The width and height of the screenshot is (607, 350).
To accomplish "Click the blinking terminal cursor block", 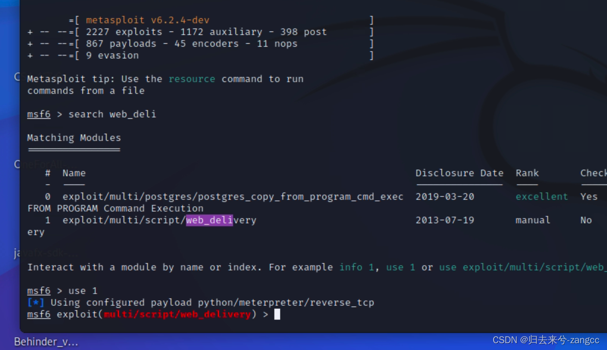I will pyautogui.click(x=277, y=314).
